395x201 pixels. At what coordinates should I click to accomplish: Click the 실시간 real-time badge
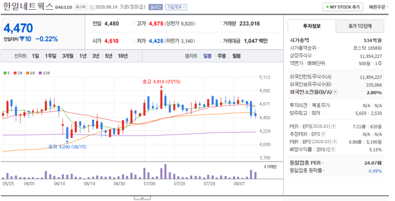156,7
